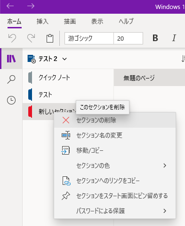Toggle bold formatting

coord(155,38)
